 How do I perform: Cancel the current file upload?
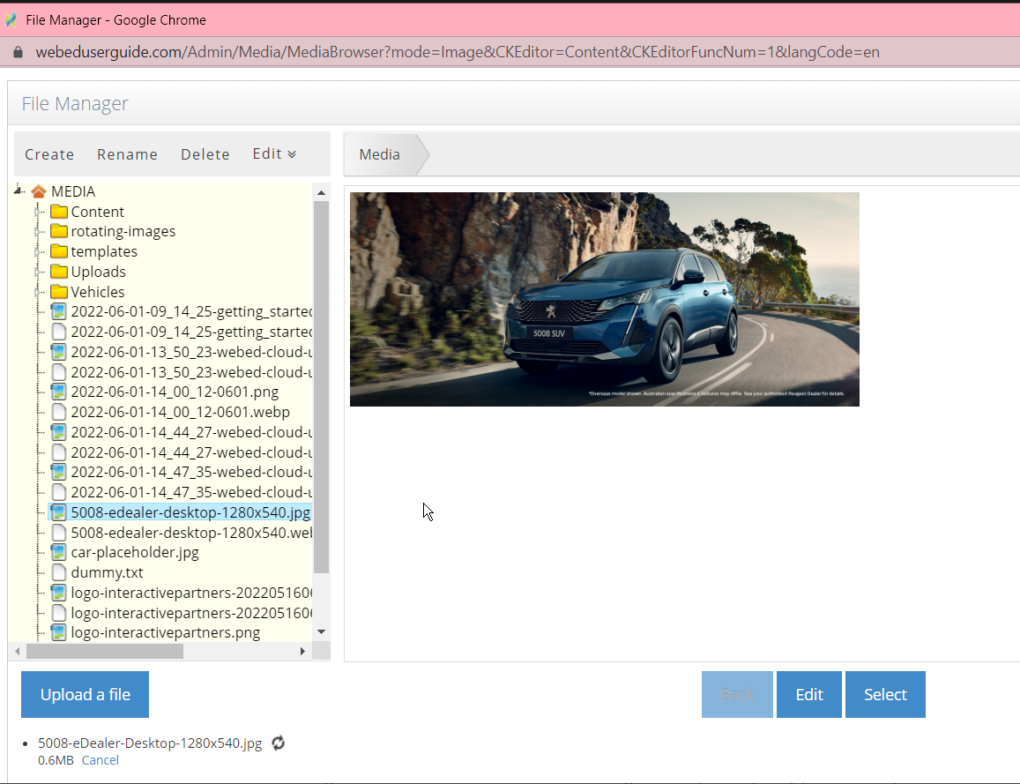point(100,760)
